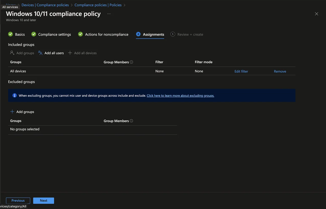Click the Windows 10 and later subtitle

coord(21,20)
